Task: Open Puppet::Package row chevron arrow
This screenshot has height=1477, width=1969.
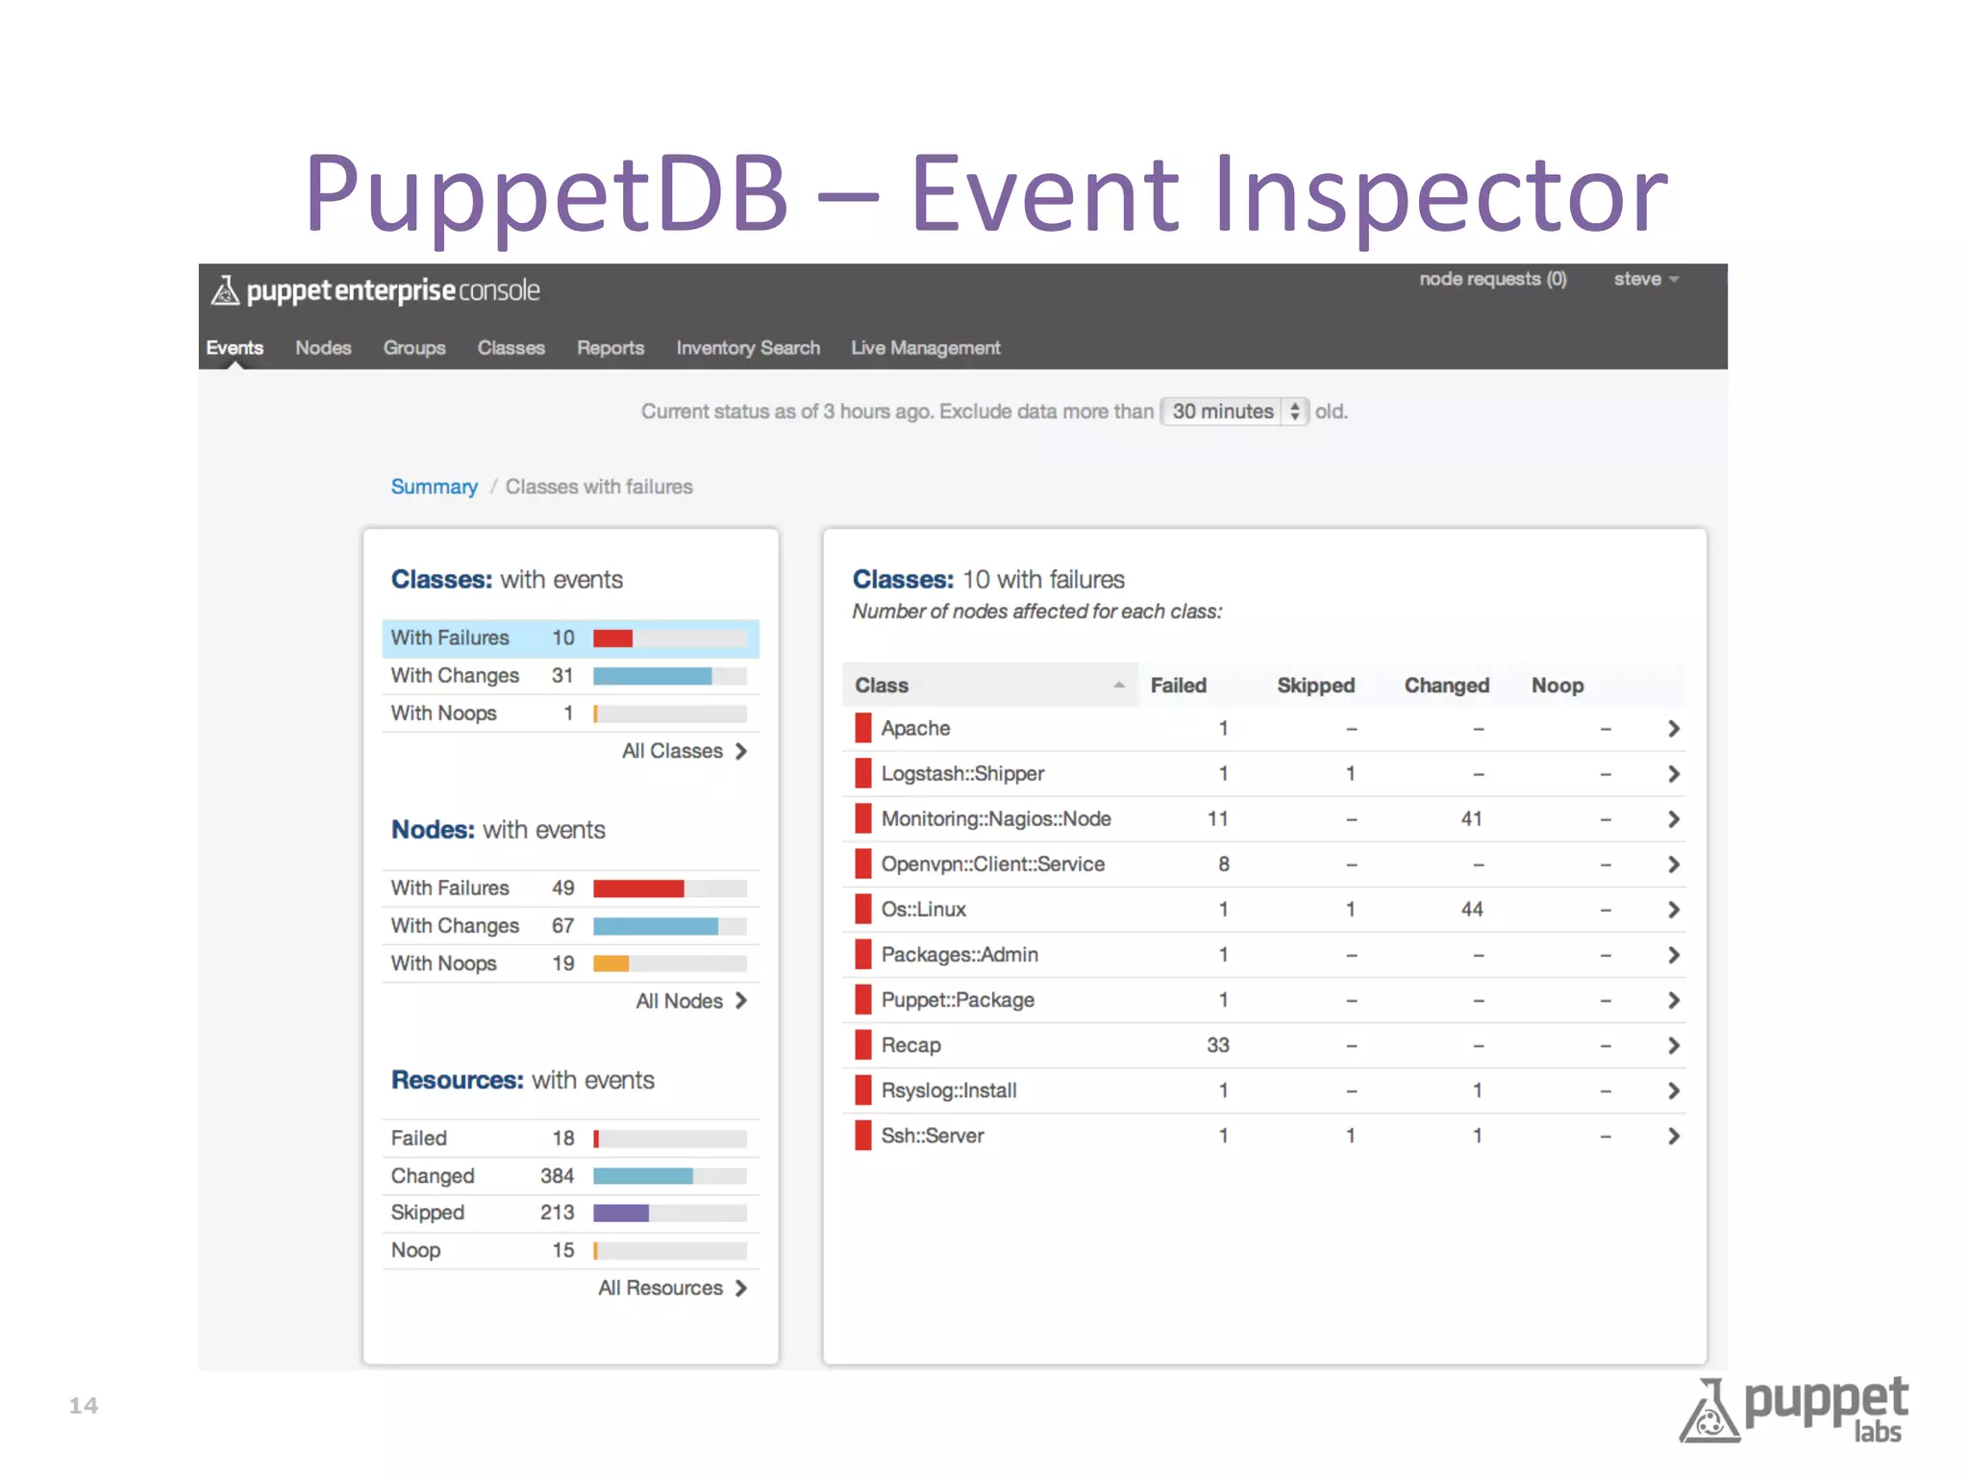Action: [1673, 1000]
